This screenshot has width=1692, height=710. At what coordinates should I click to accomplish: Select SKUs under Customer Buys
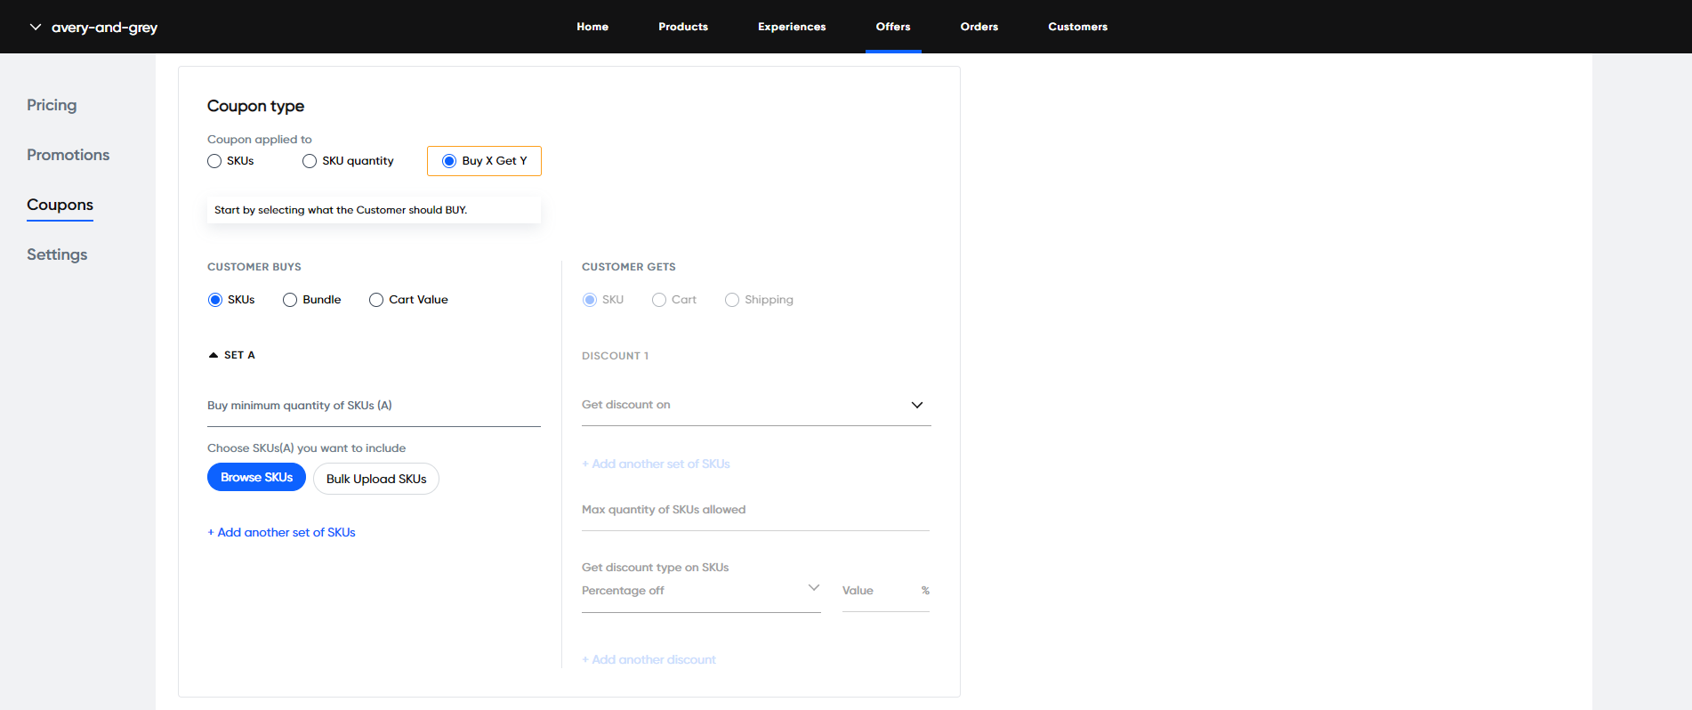[x=215, y=300]
